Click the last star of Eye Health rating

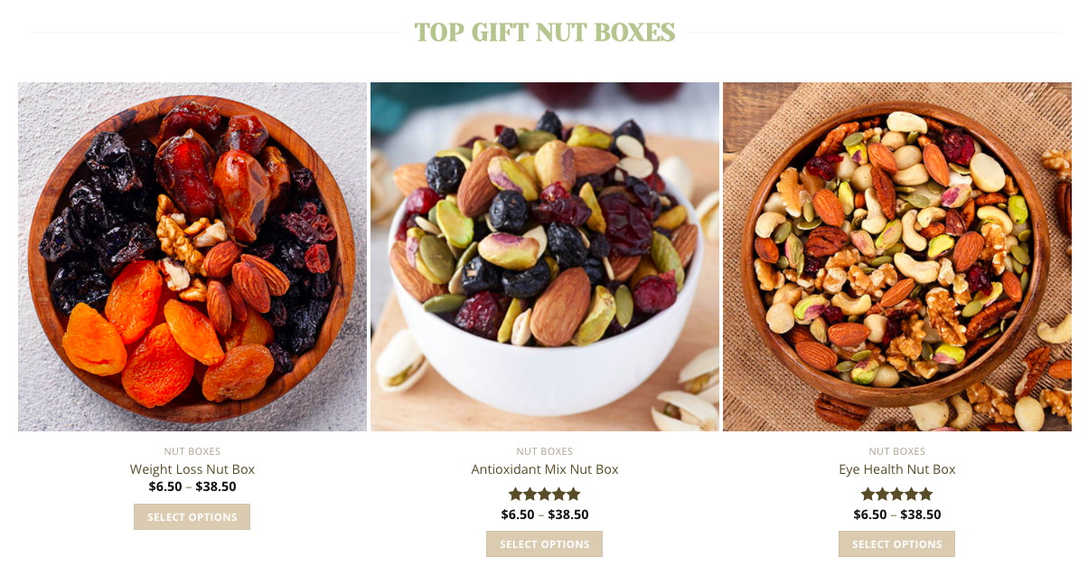point(926,495)
